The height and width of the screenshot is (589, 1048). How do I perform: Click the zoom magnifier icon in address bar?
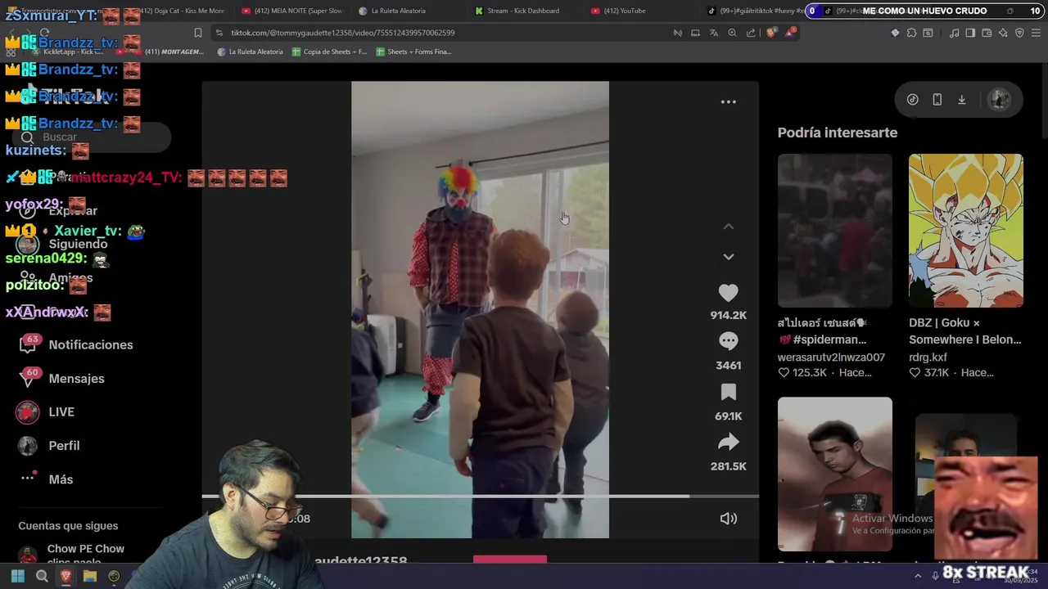732,33
